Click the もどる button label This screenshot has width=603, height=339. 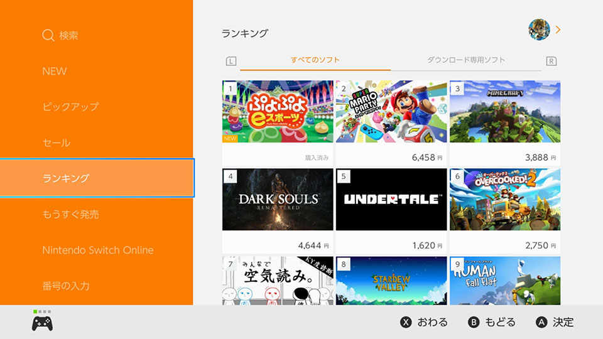point(501,322)
